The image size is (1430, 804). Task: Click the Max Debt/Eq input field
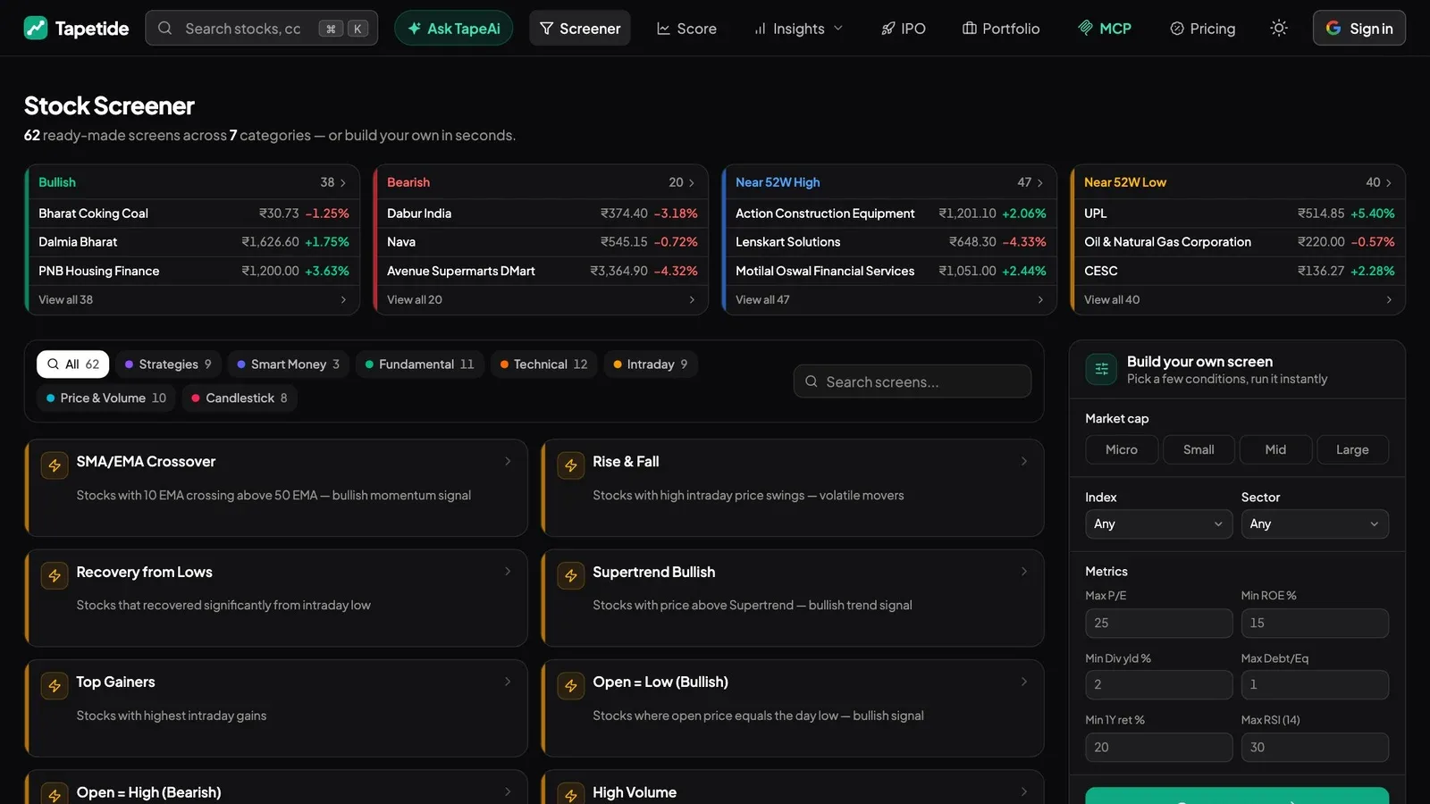[x=1315, y=685]
